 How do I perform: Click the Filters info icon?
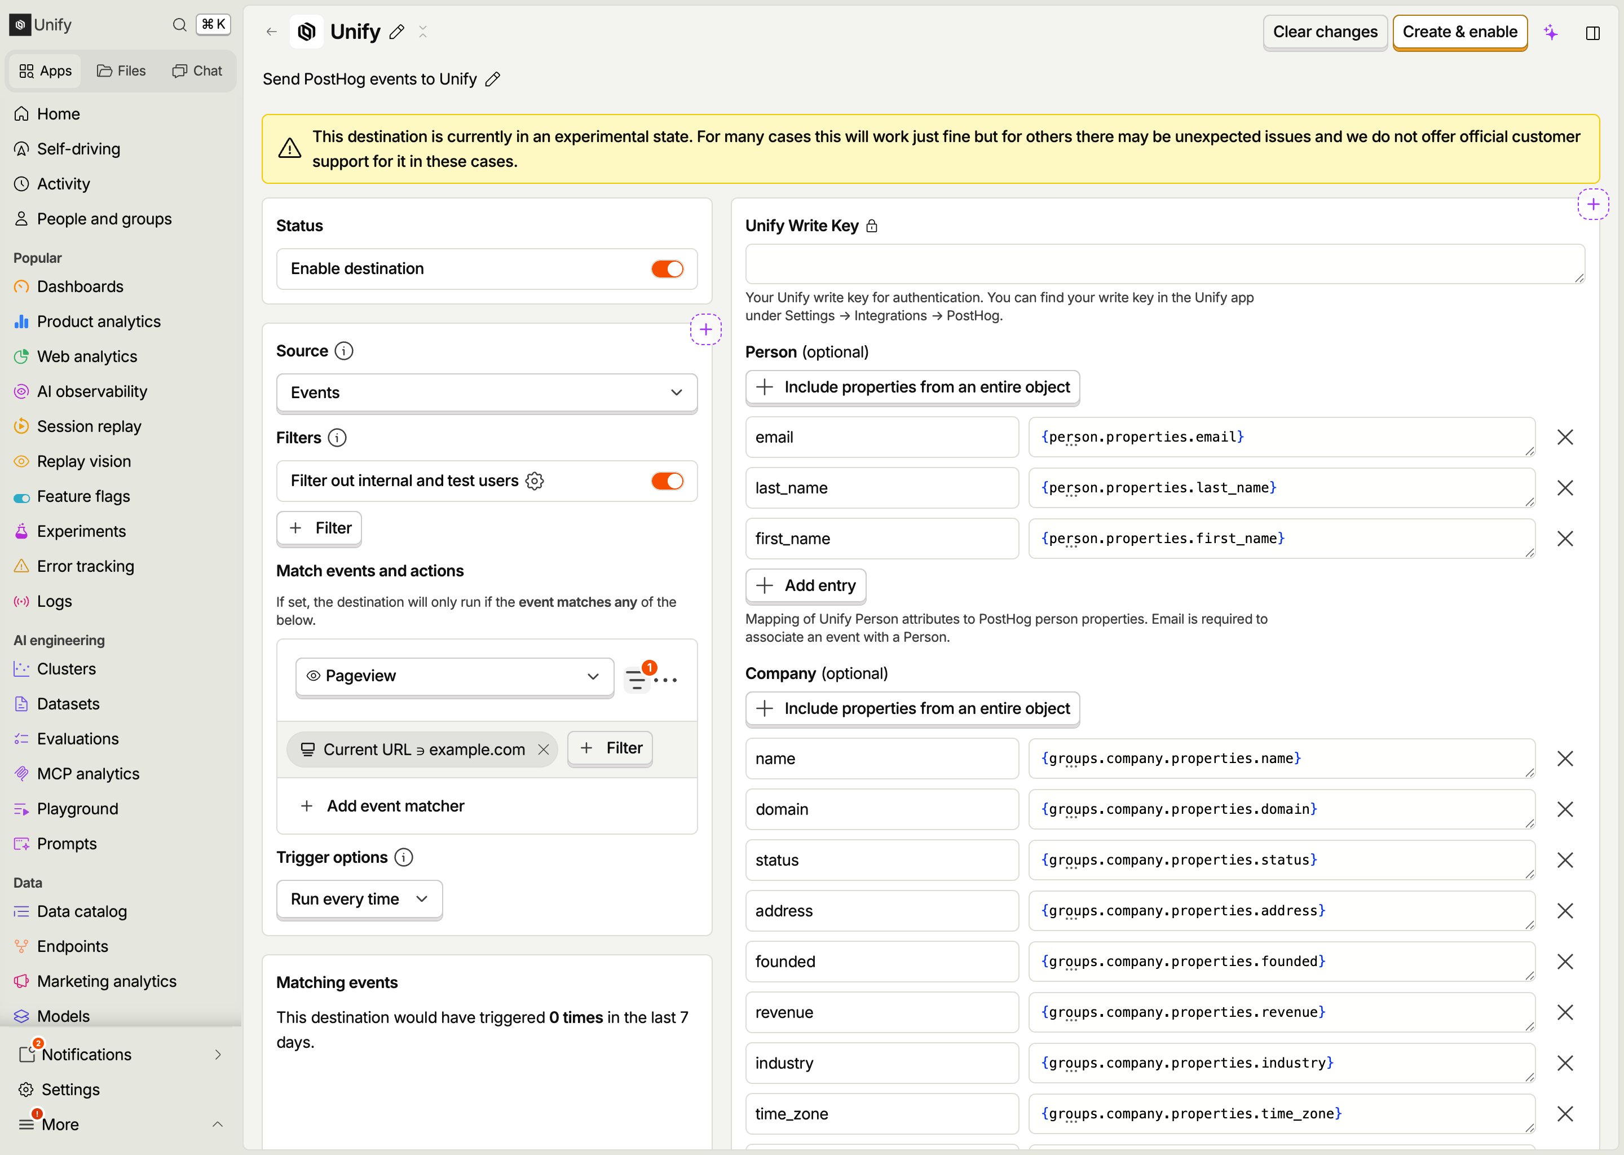point(337,438)
